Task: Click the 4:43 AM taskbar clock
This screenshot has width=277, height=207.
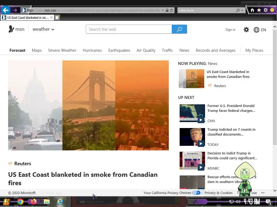Action: pos(252,202)
